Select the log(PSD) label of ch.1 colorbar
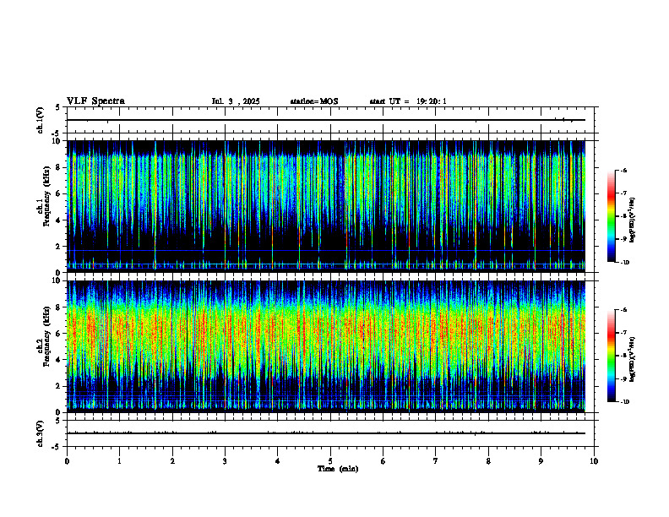The image size is (669, 517). point(633,220)
